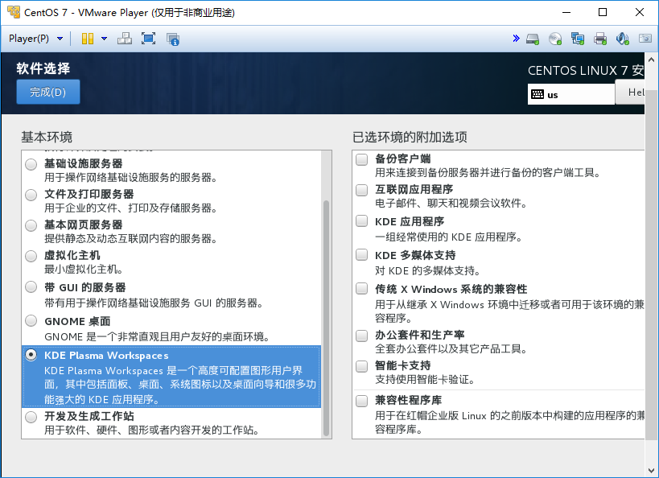
Task: Check the 备份客户端 checkbox
Action: point(362,159)
